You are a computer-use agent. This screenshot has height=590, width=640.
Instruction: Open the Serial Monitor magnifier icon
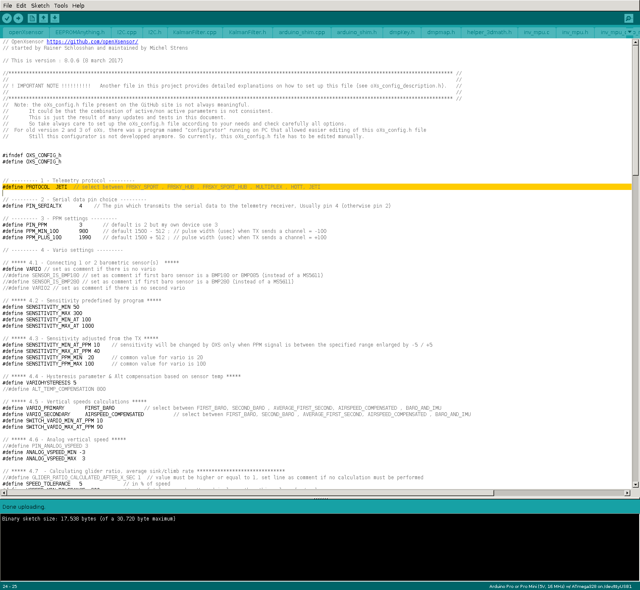[629, 18]
